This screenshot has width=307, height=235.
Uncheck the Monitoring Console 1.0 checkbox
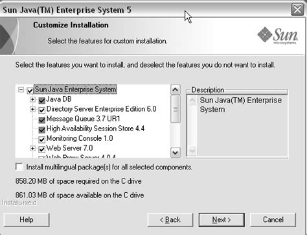pyautogui.click(x=41, y=139)
